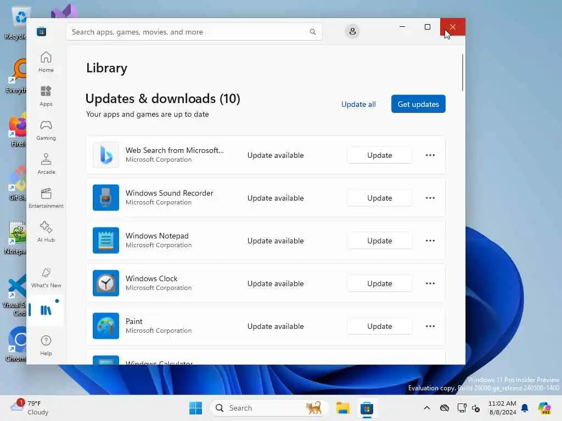
Task: Open the Arcade section
Action: (x=46, y=164)
